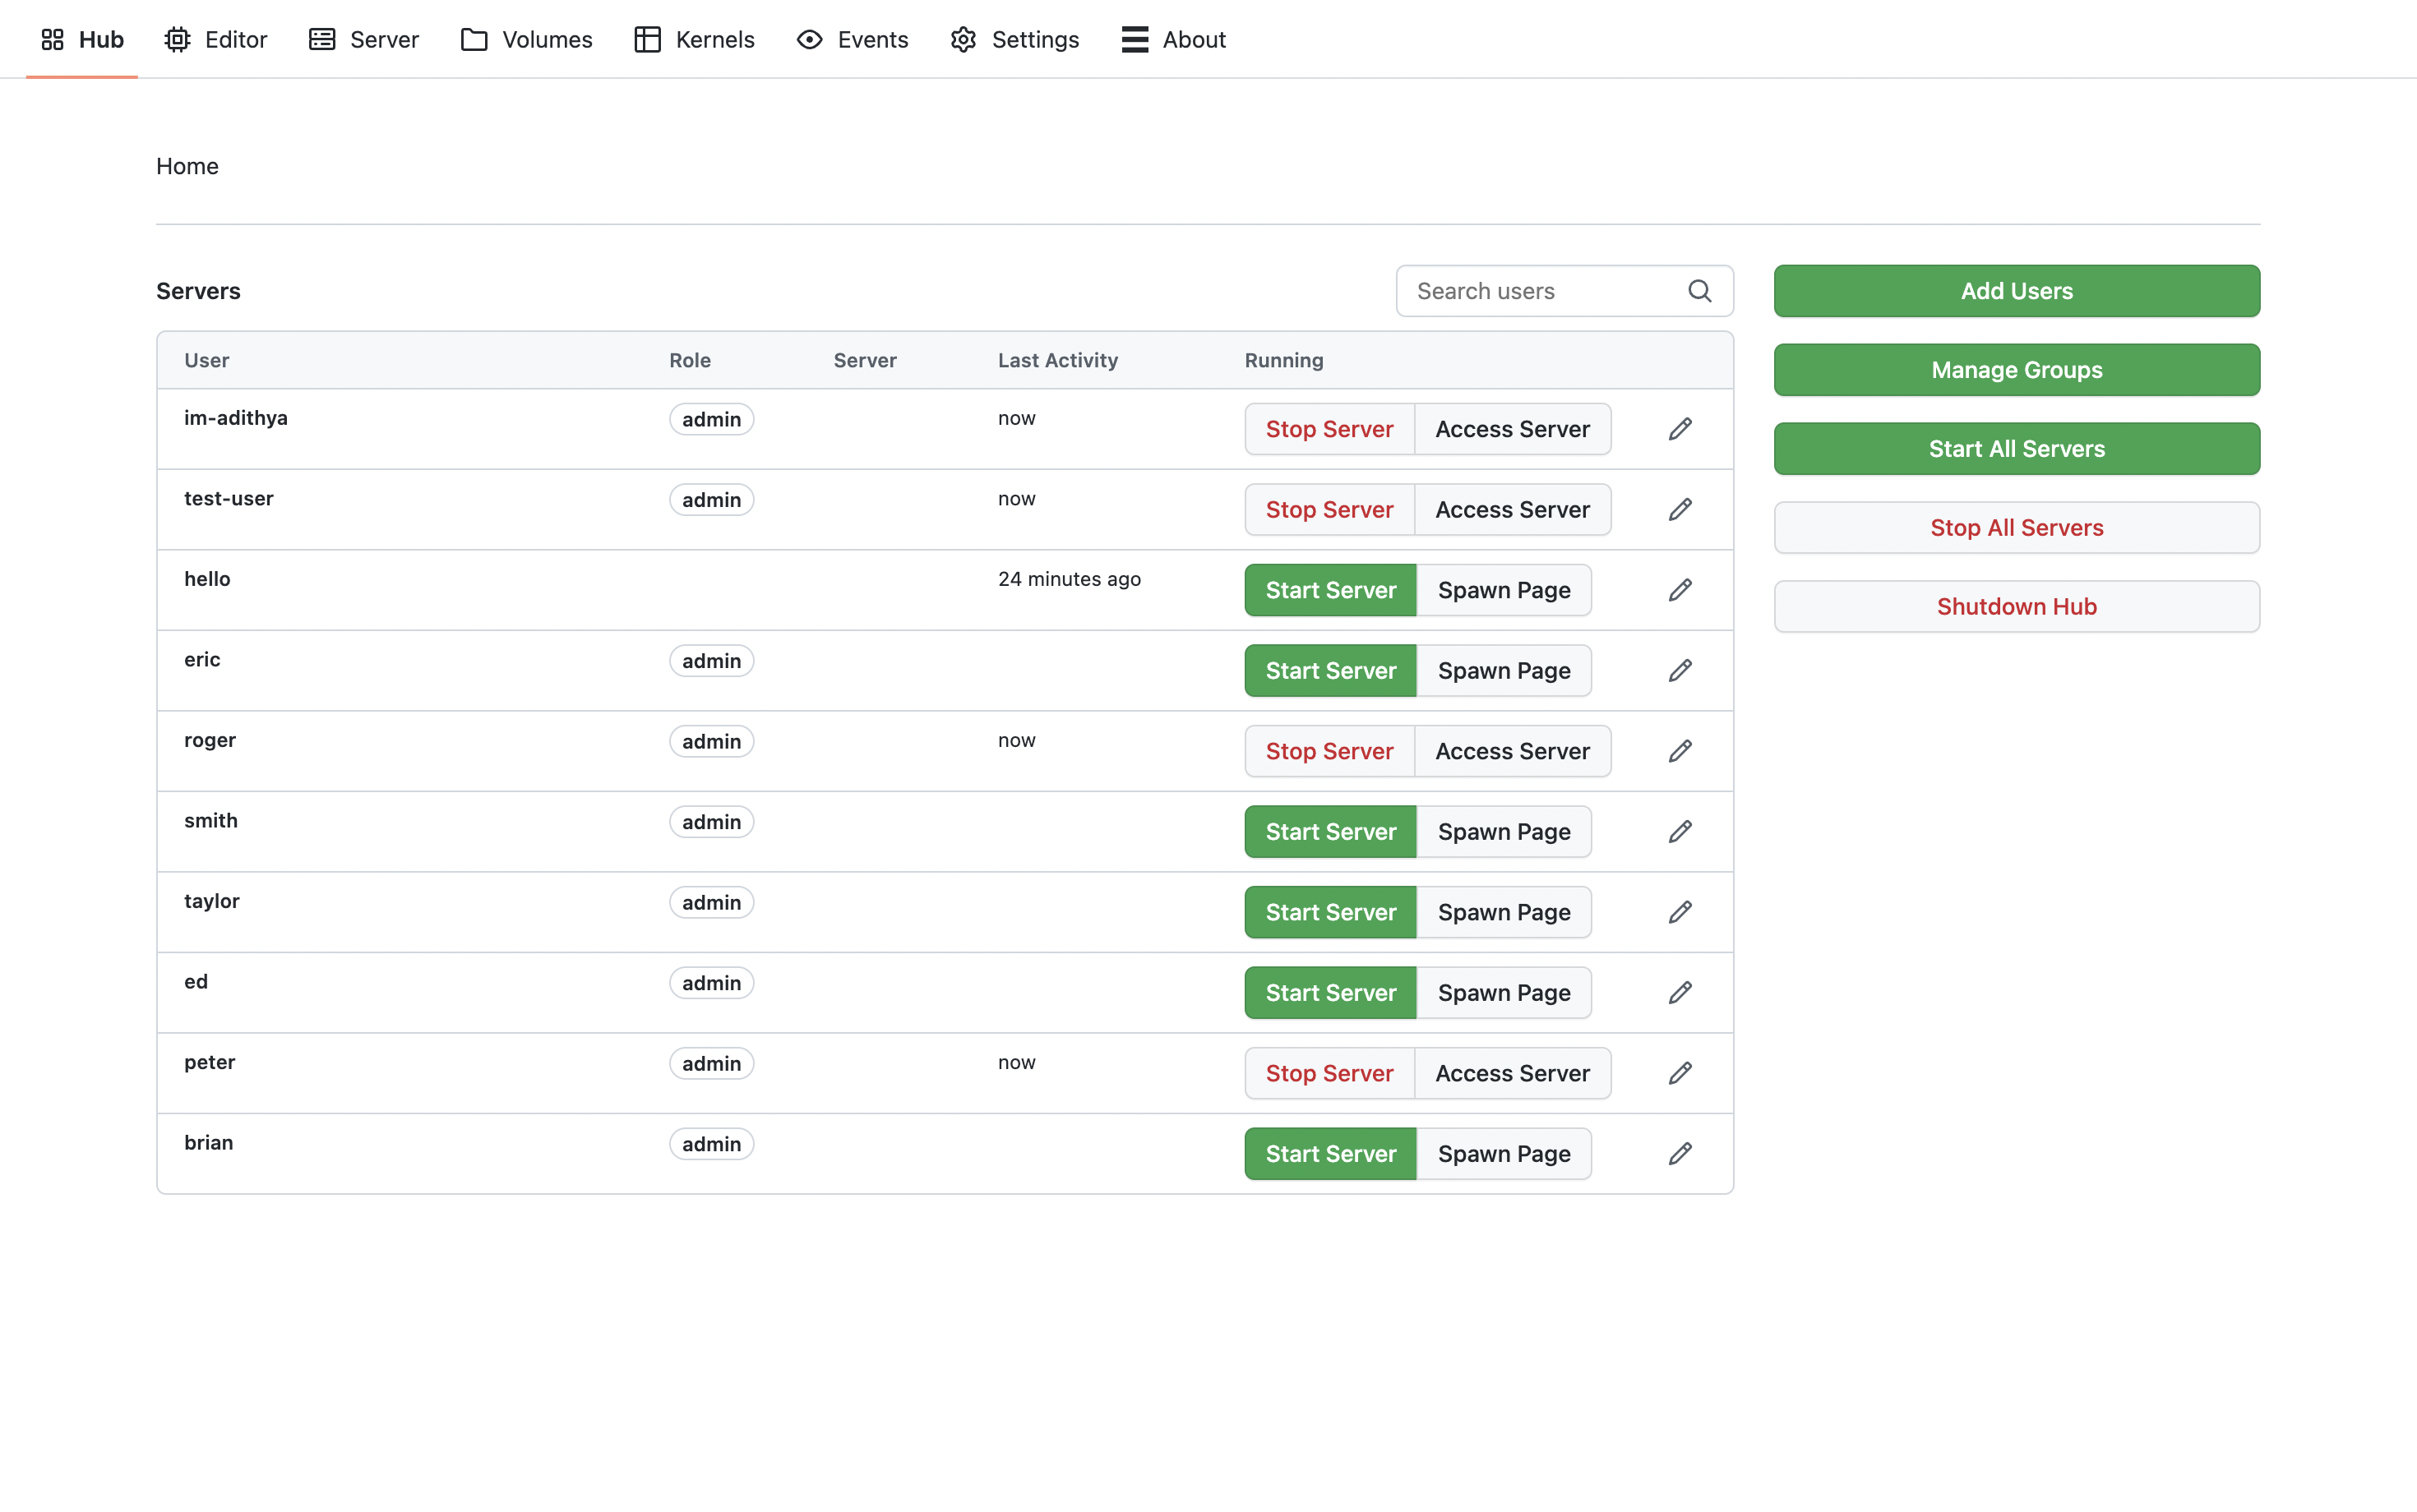Open Manage Groups
Image resolution: width=2417 pixels, height=1512 pixels.
point(2016,369)
